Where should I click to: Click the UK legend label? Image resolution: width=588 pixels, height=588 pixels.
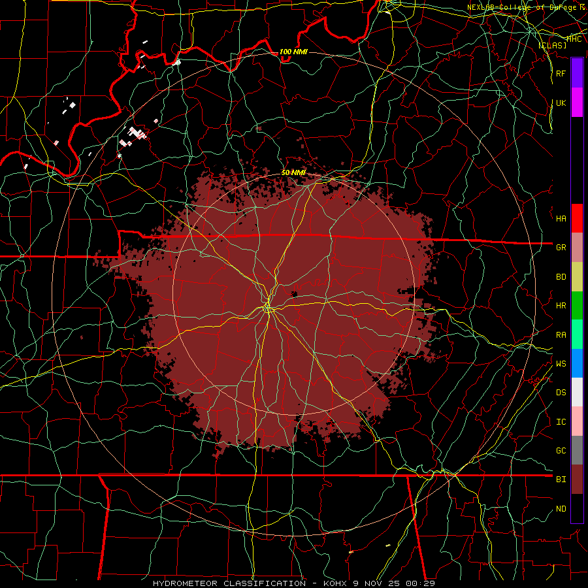pos(561,103)
